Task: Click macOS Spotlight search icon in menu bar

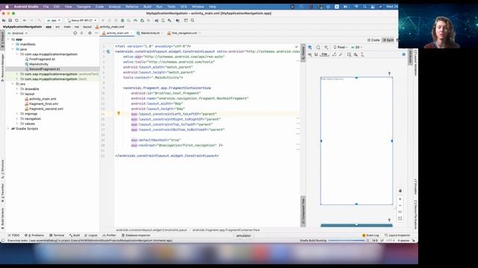Action: coord(364,7)
